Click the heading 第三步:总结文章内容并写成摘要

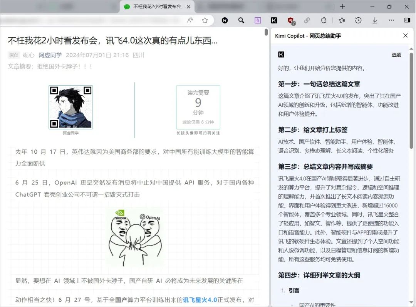(325, 166)
